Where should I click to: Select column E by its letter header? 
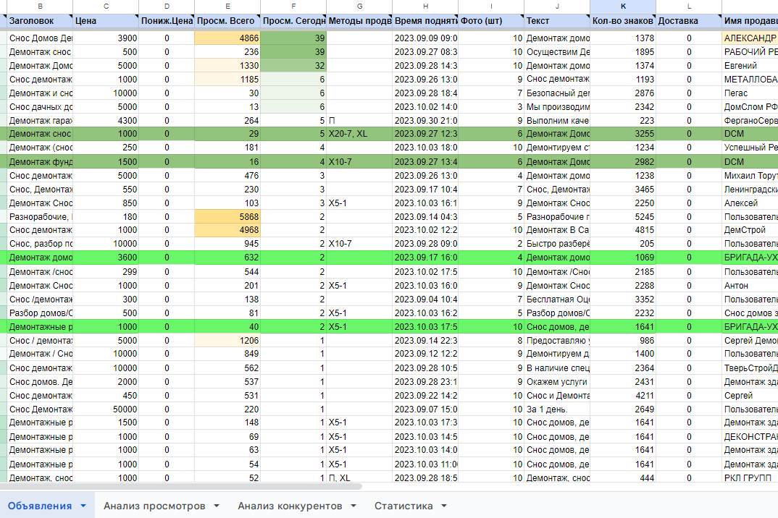227,7
